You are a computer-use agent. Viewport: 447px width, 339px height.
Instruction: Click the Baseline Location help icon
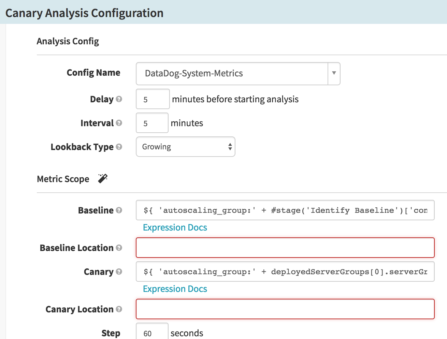tap(119, 248)
